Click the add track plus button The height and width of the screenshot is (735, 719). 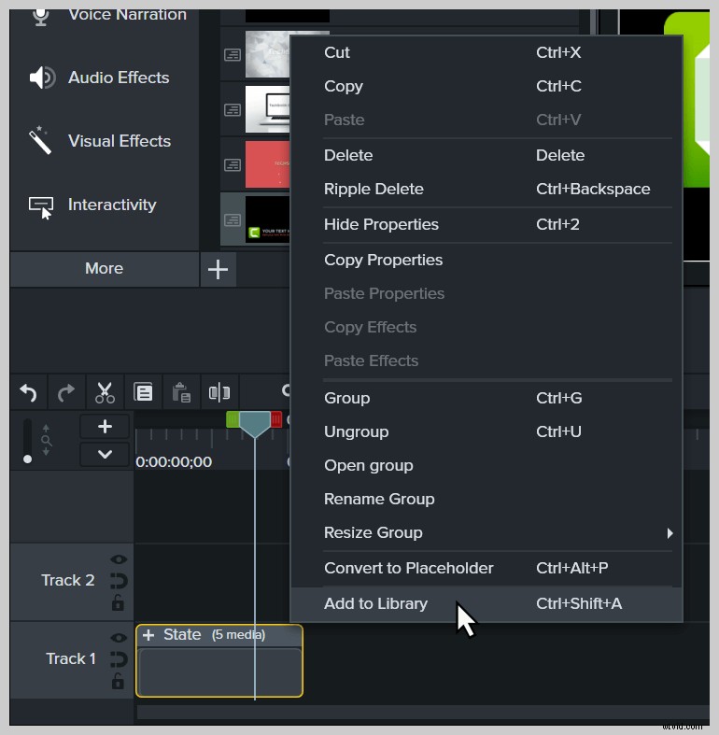point(105,427)
